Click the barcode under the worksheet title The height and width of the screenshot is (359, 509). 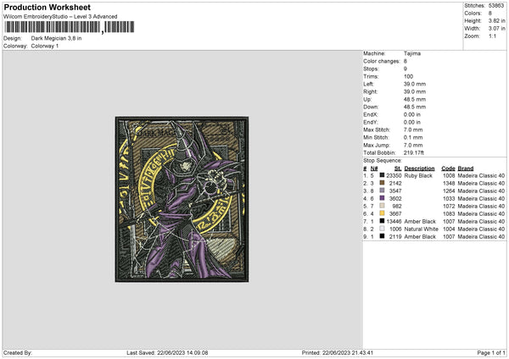69,27
